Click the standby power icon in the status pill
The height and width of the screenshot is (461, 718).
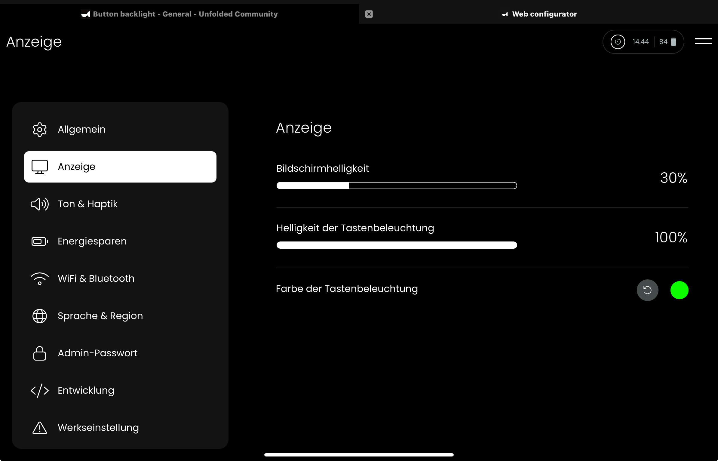(x=618, y=42)
